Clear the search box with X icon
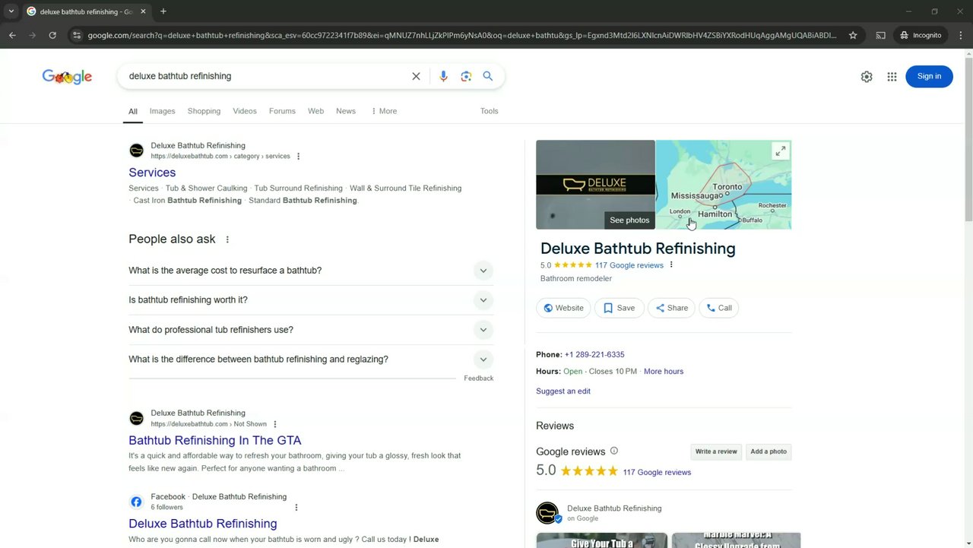The image size is (973, 548). tap(416, 76)
